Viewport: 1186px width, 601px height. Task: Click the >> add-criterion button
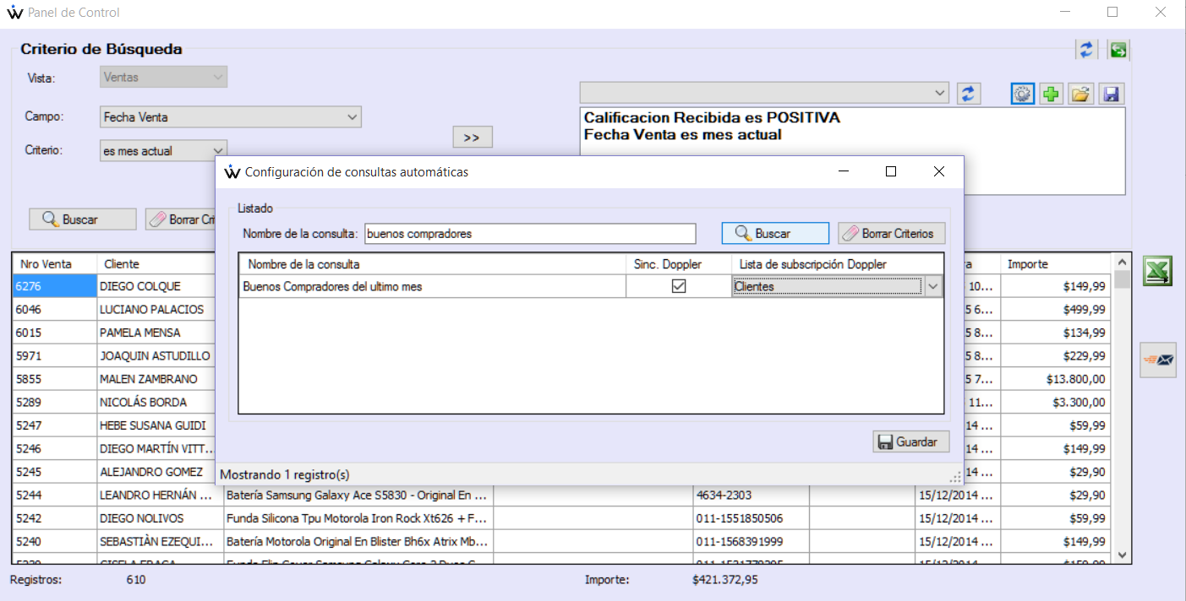point(472,138)
